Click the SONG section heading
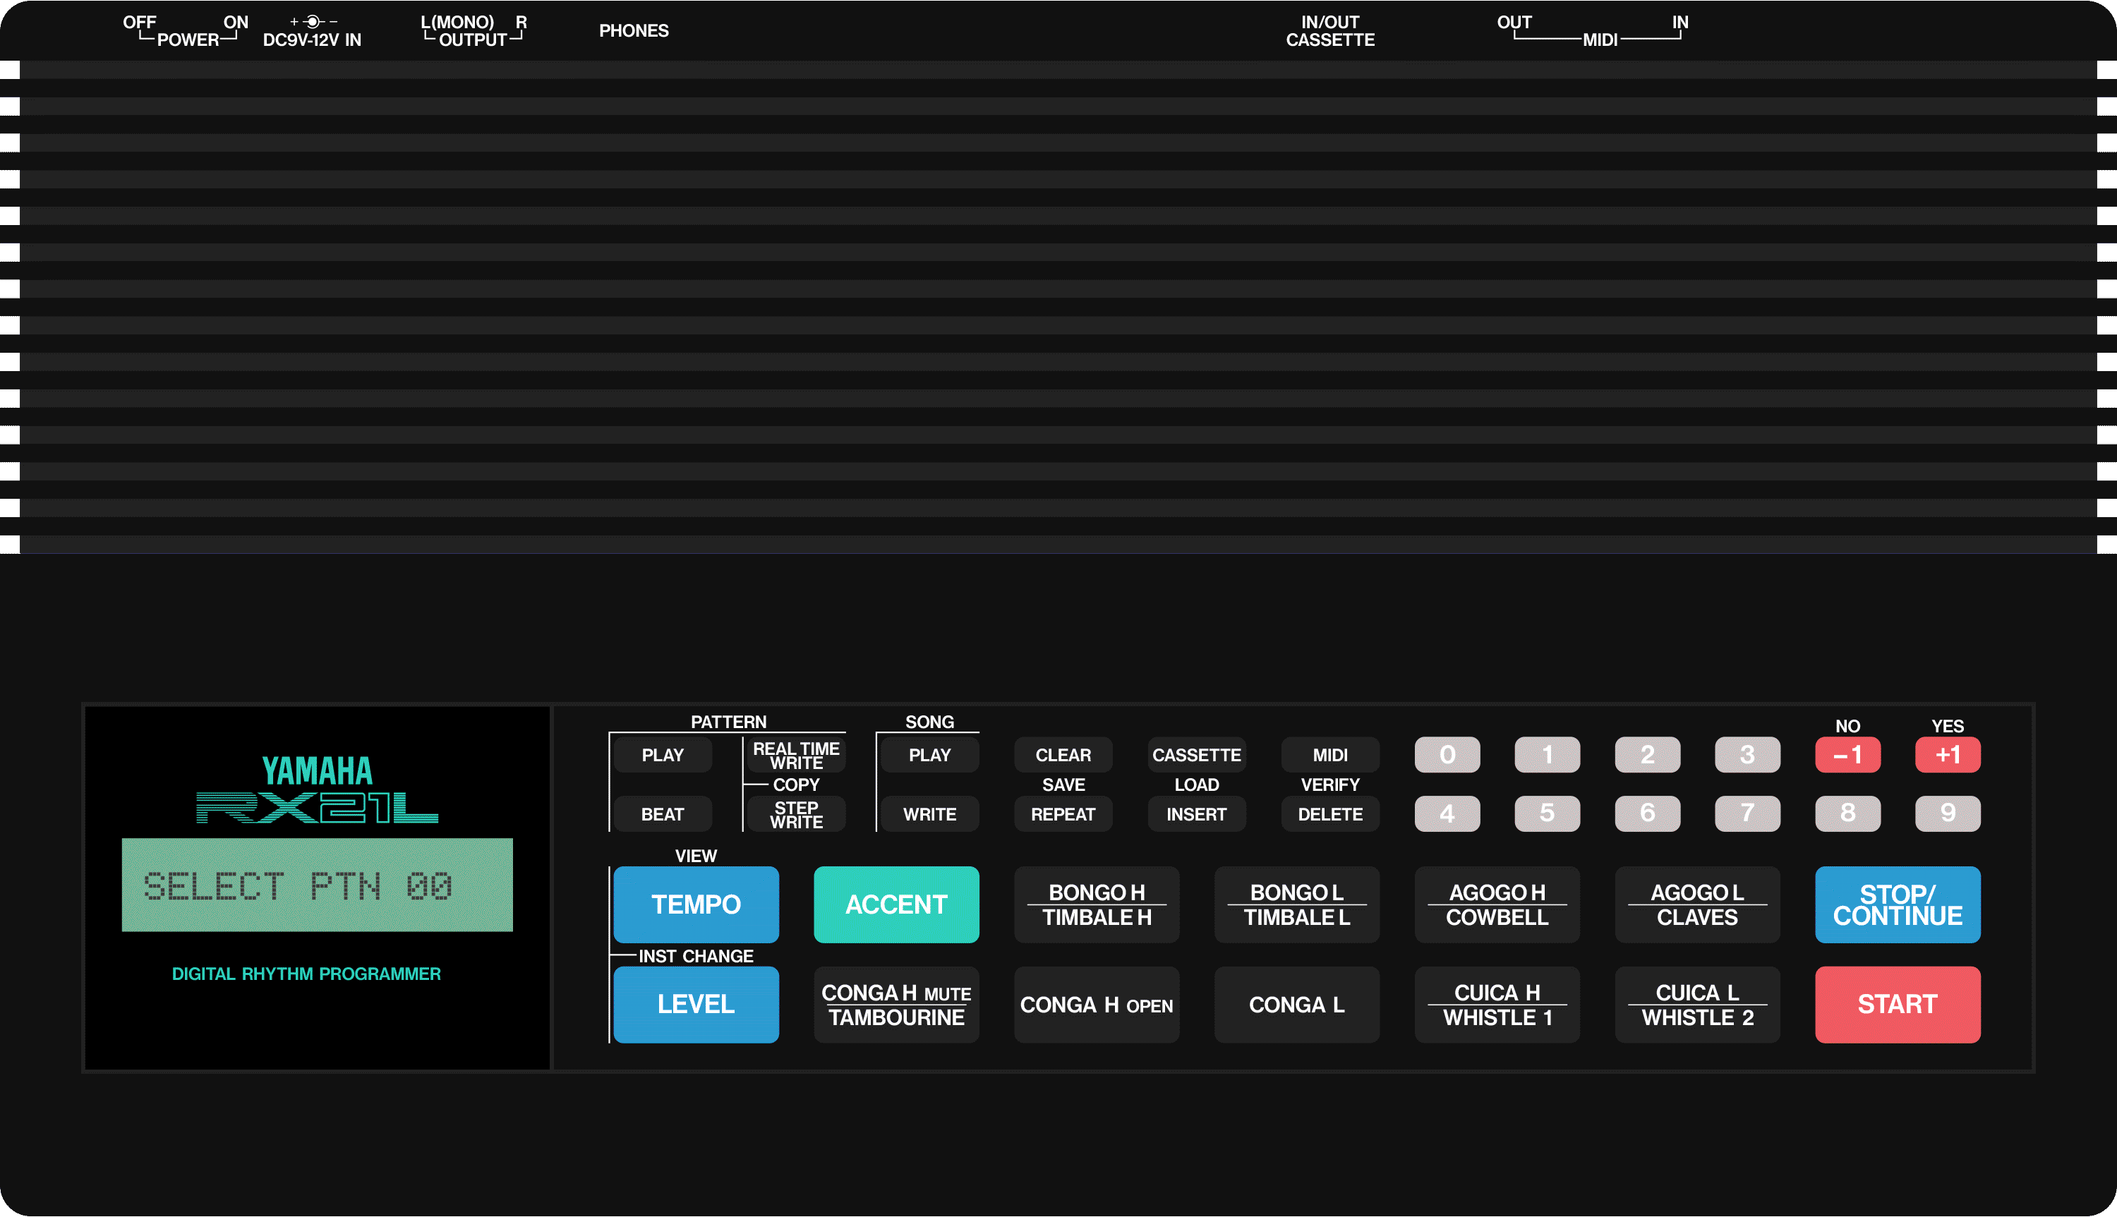The width and height of the screenshot is (2117, 1217). point(929,721)
